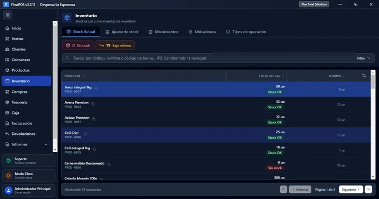
Task: Copy the Arroz Integral 1kg name icon
Action: tap(96, 88)
